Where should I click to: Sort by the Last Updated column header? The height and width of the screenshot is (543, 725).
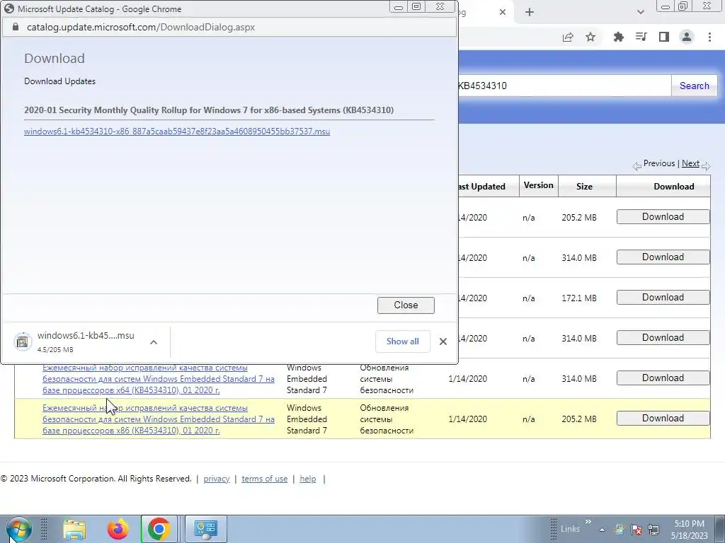(481, 187)
